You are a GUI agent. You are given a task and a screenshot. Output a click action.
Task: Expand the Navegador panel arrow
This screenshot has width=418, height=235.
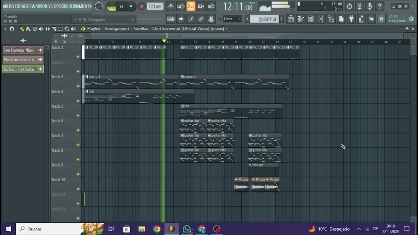point(75,20)
